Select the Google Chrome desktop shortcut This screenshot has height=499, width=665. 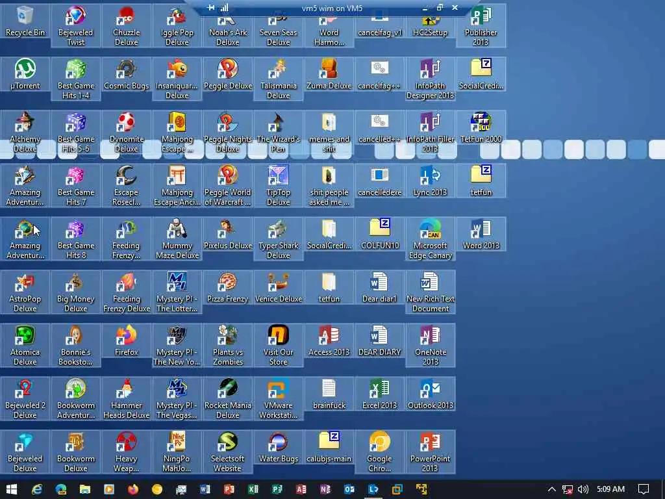coord(379,452)
